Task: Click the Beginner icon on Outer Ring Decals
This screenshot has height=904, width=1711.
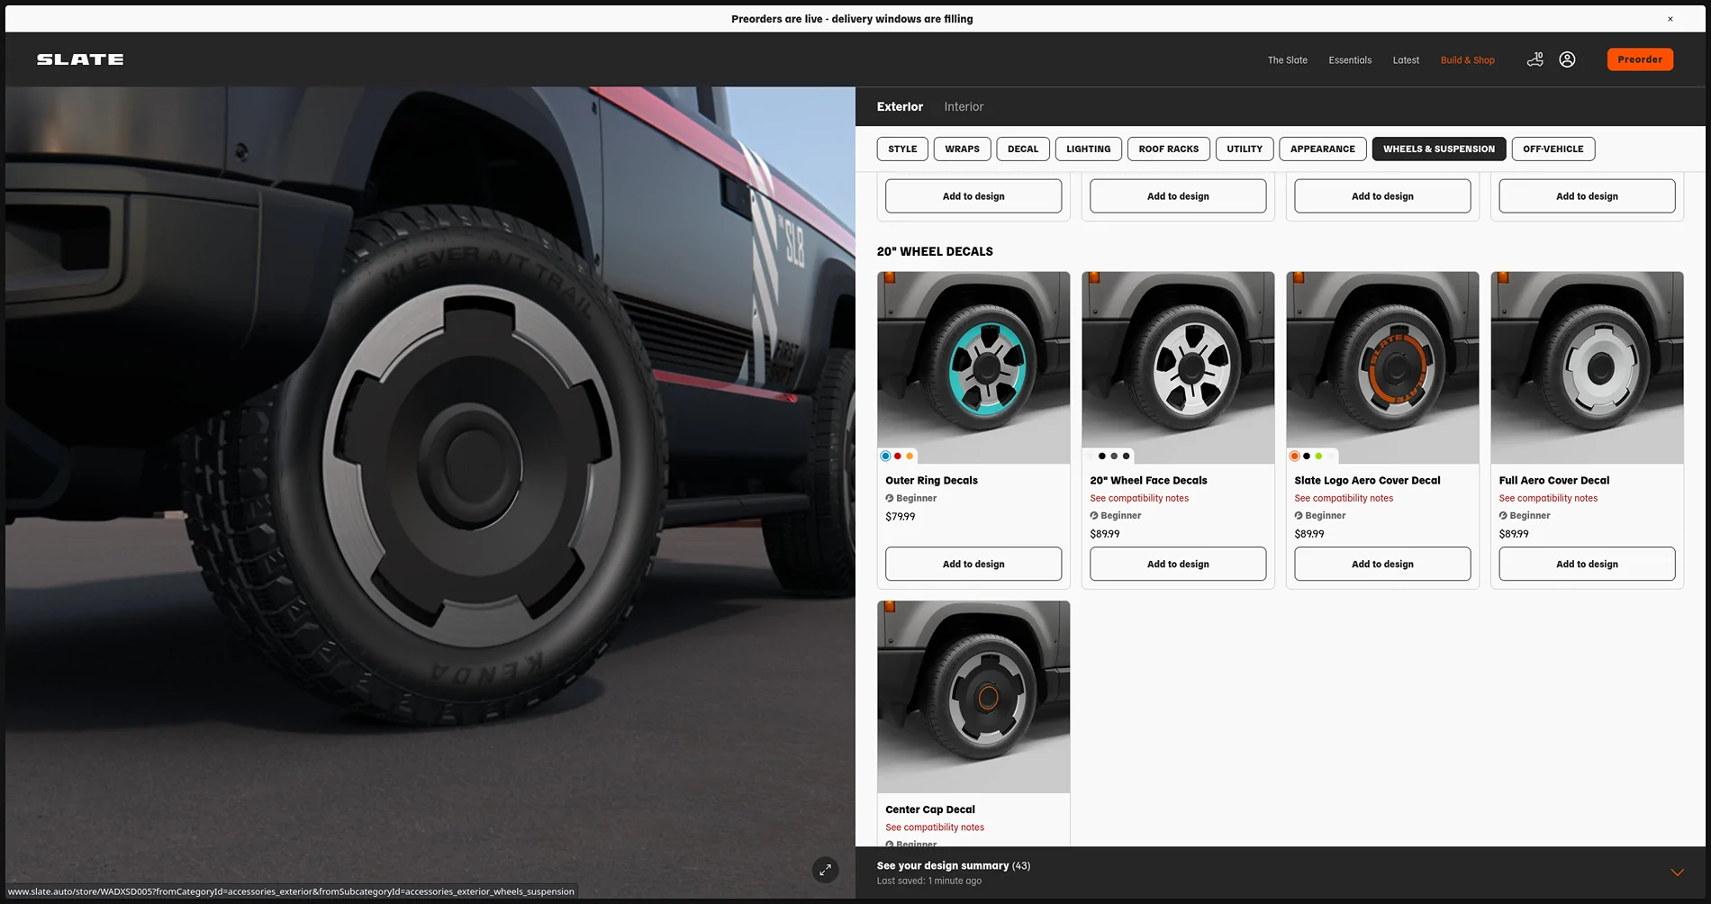Action: pyautogui.click(x=889, y=498)
